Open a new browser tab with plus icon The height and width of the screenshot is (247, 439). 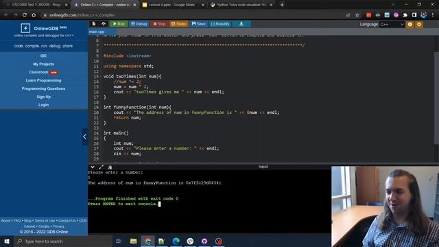(x=282, y=5)
